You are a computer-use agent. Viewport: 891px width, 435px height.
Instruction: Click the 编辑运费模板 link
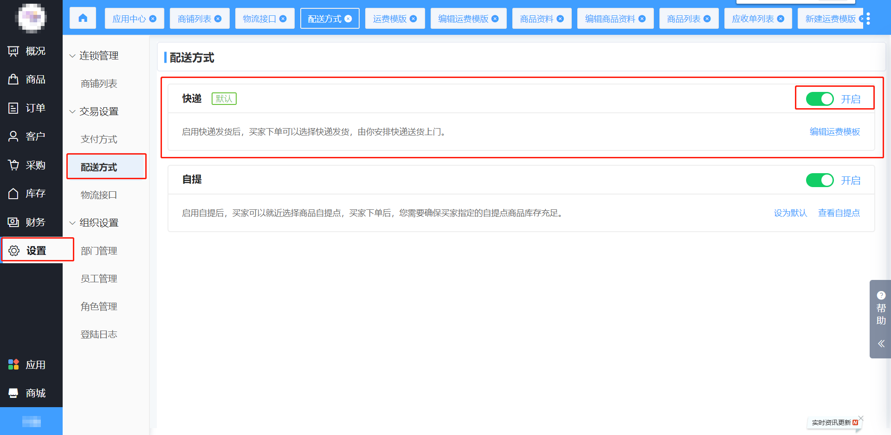pyautogui.click(x=834, y=132)
